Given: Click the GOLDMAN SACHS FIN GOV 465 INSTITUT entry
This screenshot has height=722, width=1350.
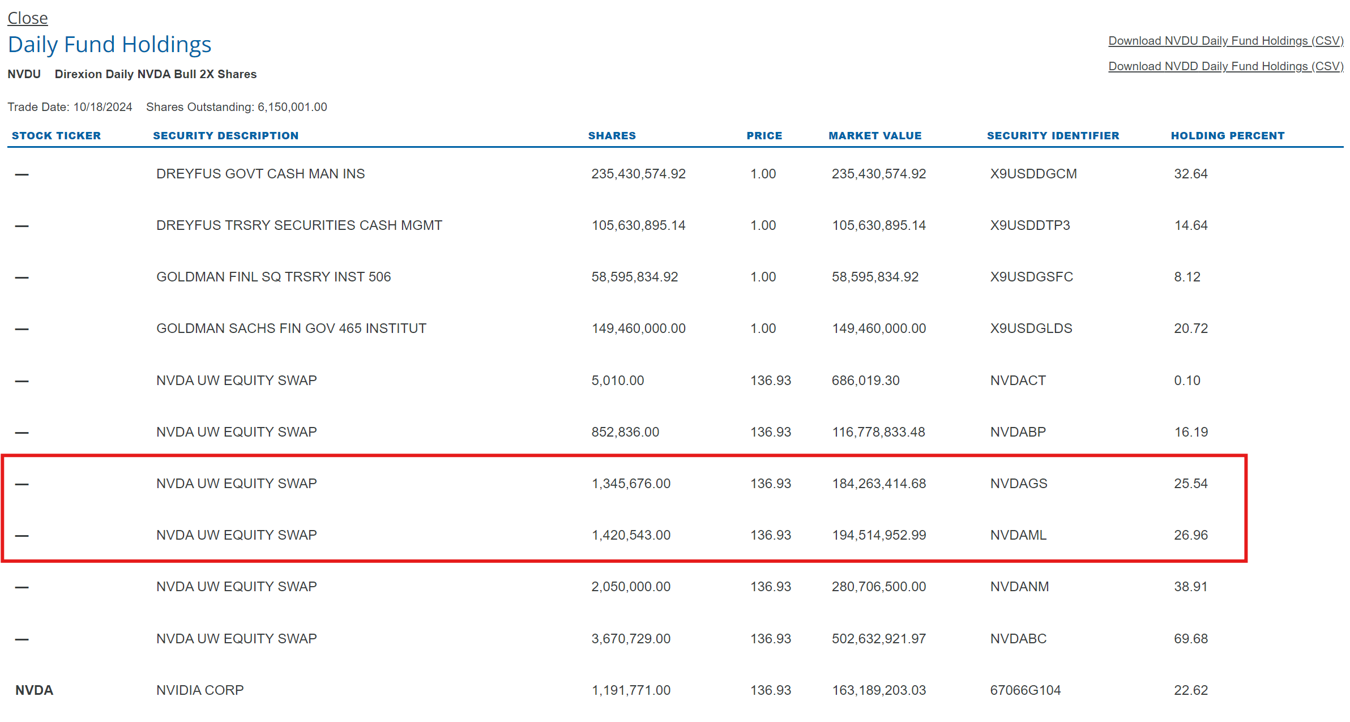Looking at the screenshot, I should pyautogui.click(x=290, y=328).
